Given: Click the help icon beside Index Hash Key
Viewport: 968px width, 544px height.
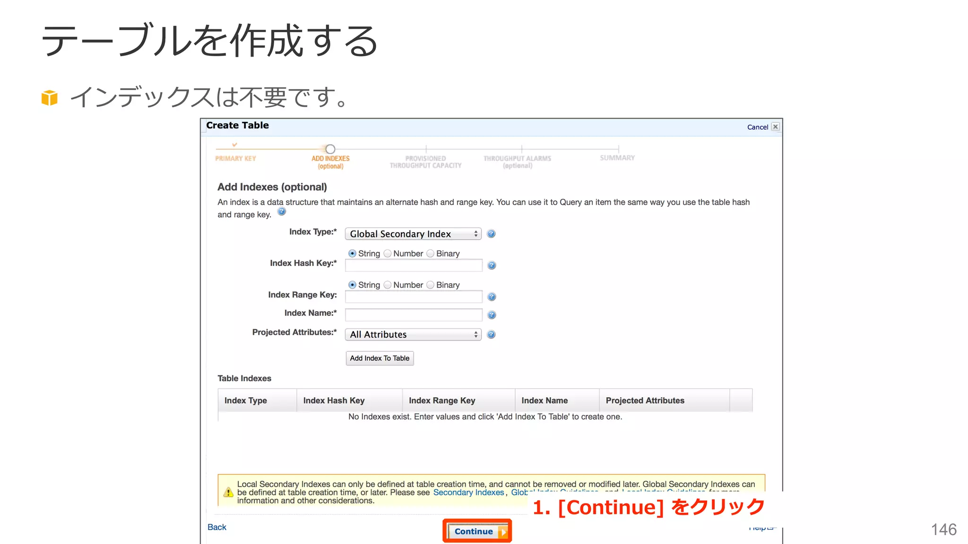Looking at the screenshot, I should point(492,265).
